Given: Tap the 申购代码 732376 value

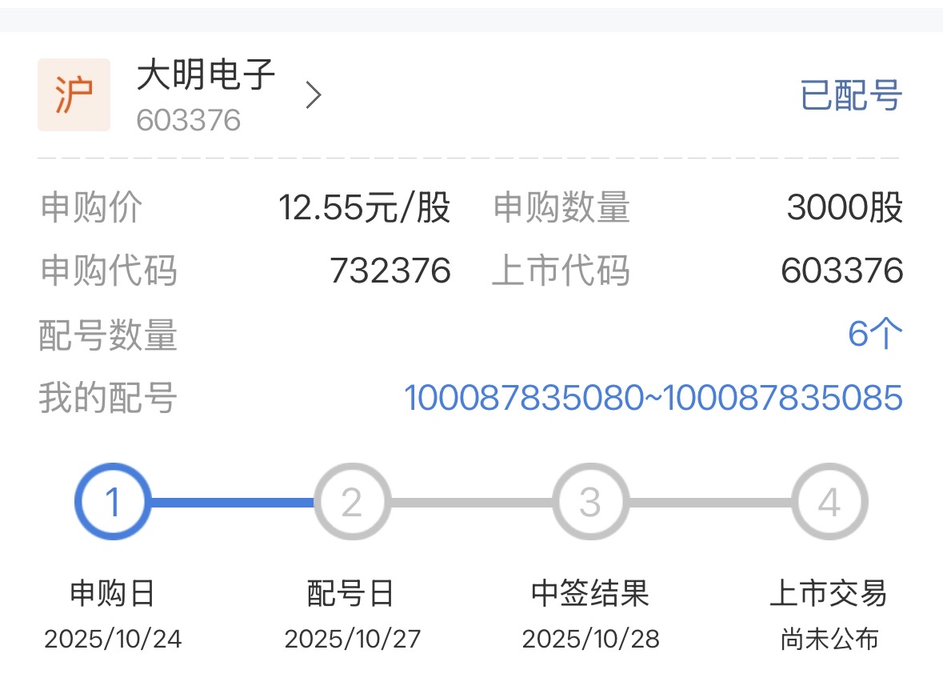Looking at the screenshot, I should [390, 271].
